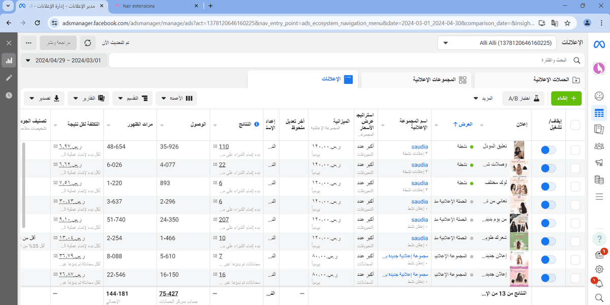The width and height of the screenshot is (610, 305).
Task: Open the الأعمدة columns dropdown
Action: pyautogui.click(x=176, y=98)
